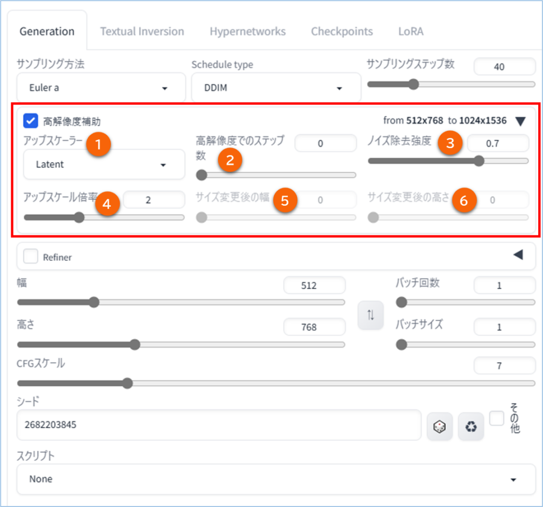The width and height of the screenshot is (543, 507).
Task: Swap width and height with arrows button
Action: point(371,315)
